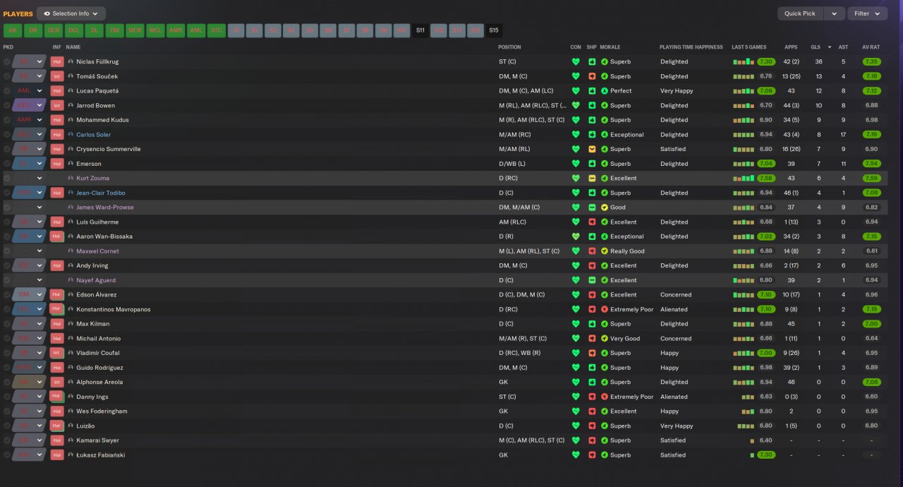
Task: Toggle selection circle for James Ward-Prowse
Action: [7, 208]
